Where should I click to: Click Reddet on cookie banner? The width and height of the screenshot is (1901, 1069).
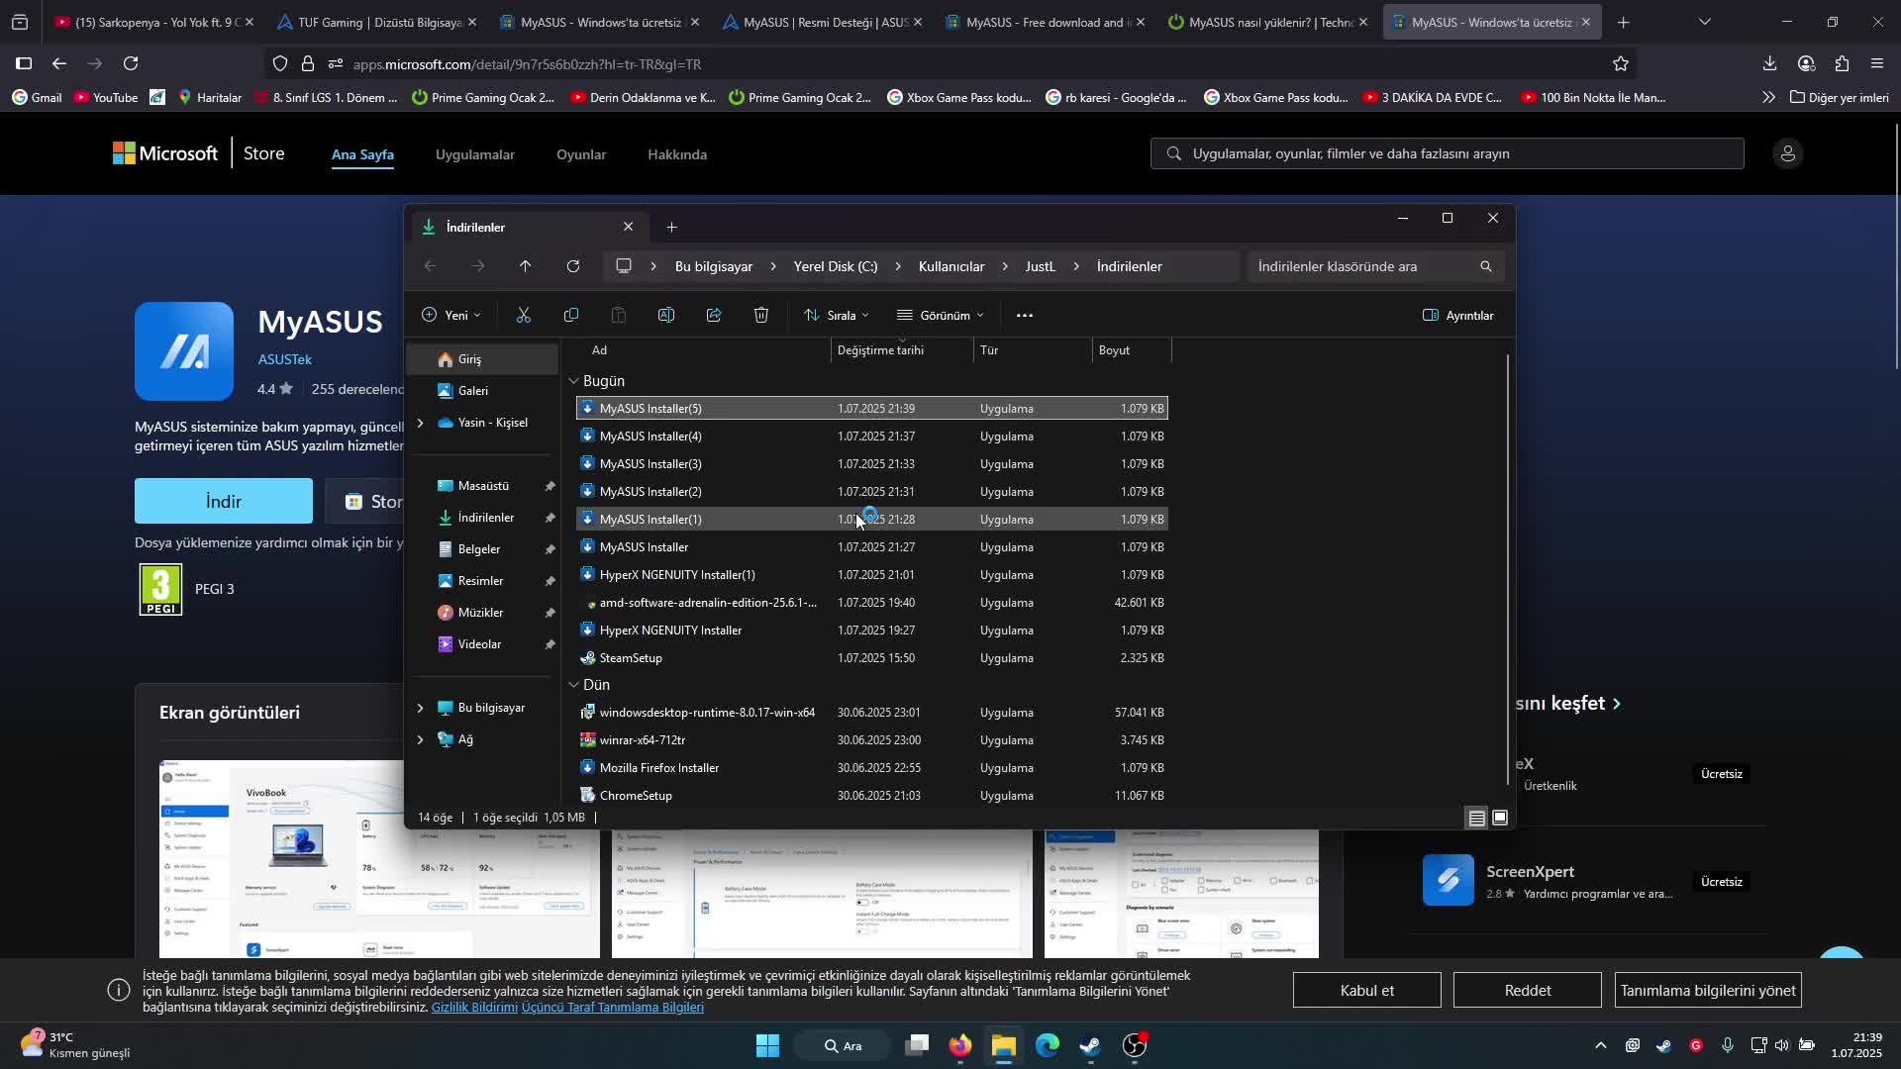[1528, 990]
